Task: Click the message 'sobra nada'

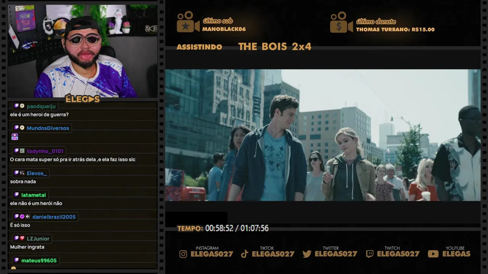Action: point(23,182)
